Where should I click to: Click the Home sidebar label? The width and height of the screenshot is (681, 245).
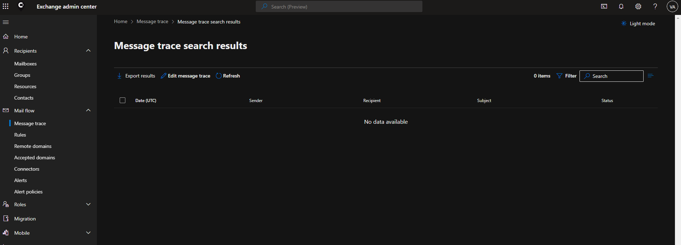pos(21,37)
